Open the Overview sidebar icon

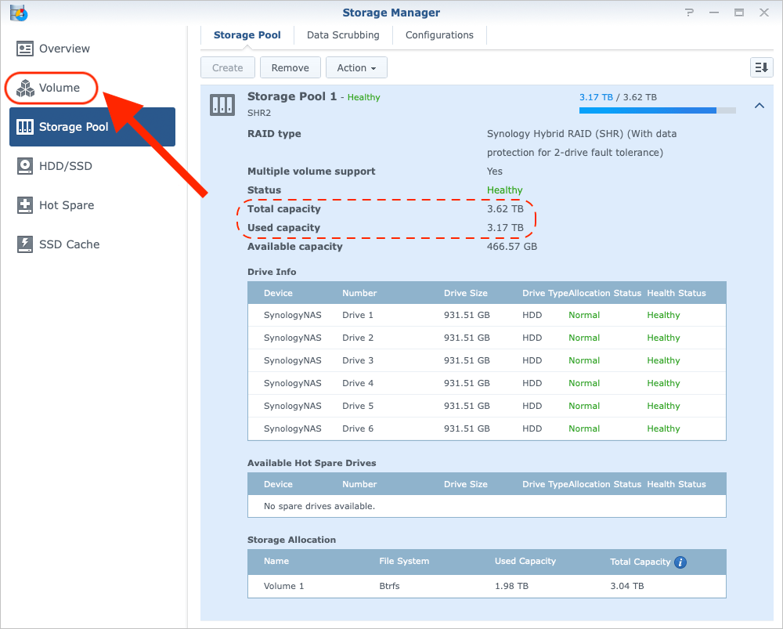pos(25,49)
